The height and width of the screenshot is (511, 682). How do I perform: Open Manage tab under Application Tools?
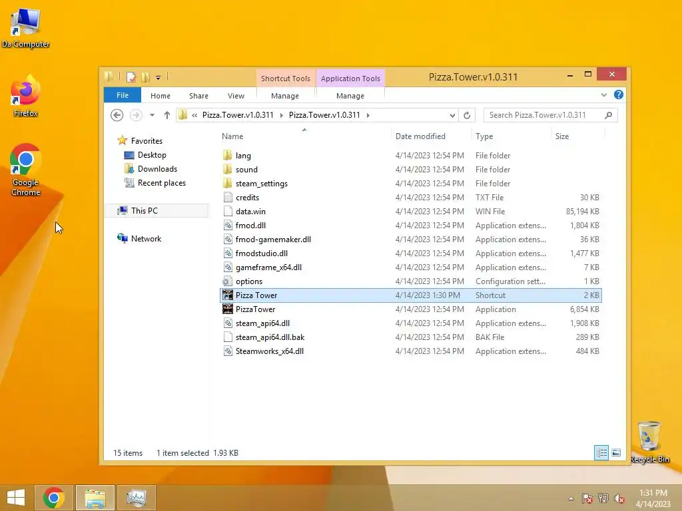click(x=350, y=96)
